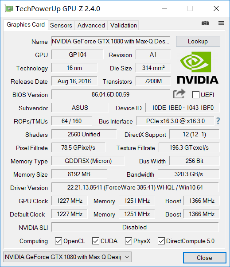This screenshot has height=267, width=230.
Task: Toggle the UEFI checkbox
Action: click(x=196, y=95)
